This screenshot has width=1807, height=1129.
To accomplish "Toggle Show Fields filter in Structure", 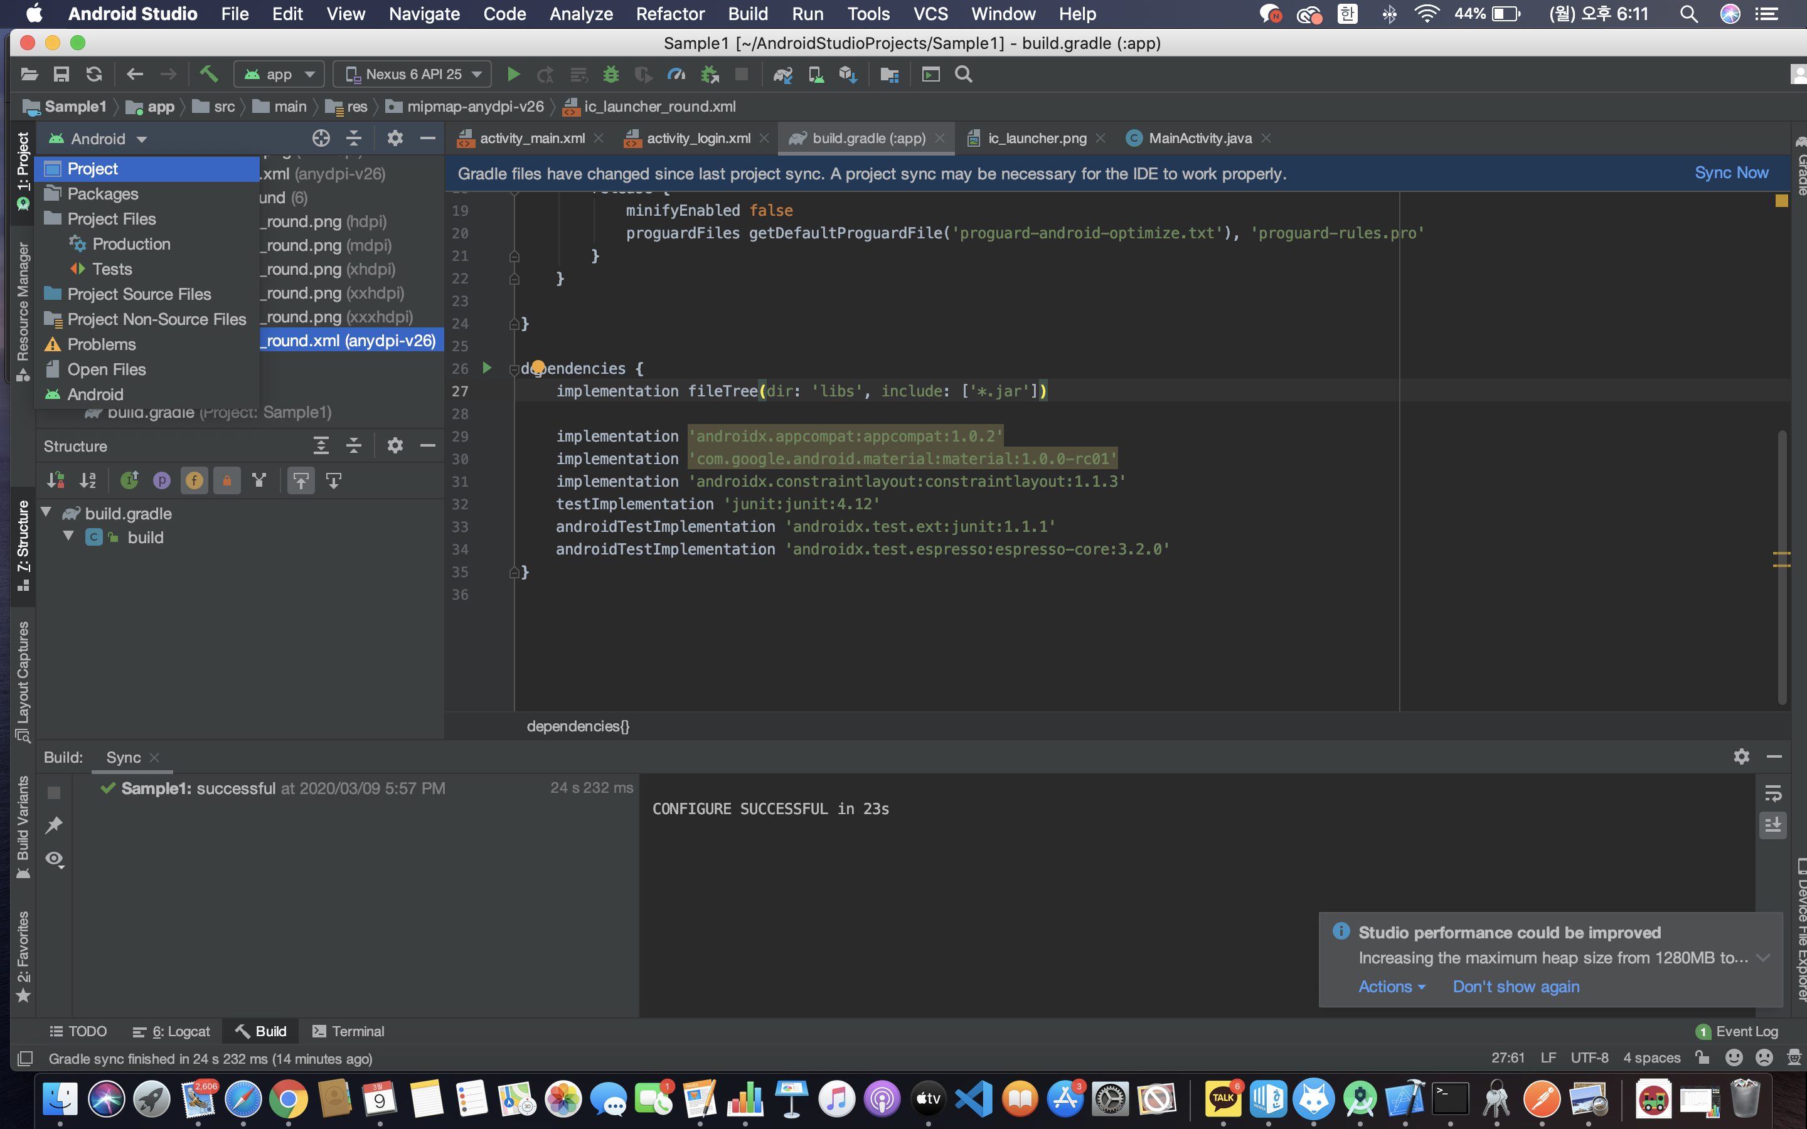I will [194, 480].
